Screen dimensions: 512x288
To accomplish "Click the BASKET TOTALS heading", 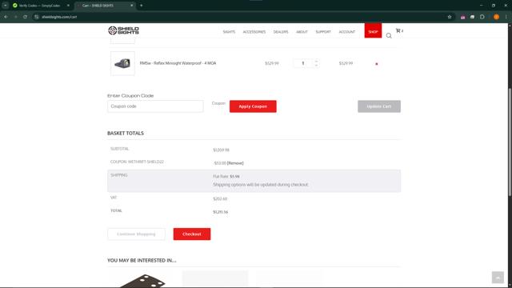I will point(126,134).
